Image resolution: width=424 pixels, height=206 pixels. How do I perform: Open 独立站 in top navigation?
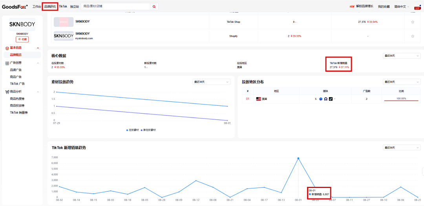click(x=74, y=7)
